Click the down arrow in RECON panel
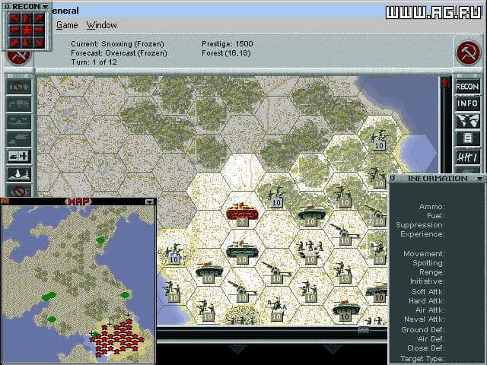487x365 pixels. coord(27,42)
